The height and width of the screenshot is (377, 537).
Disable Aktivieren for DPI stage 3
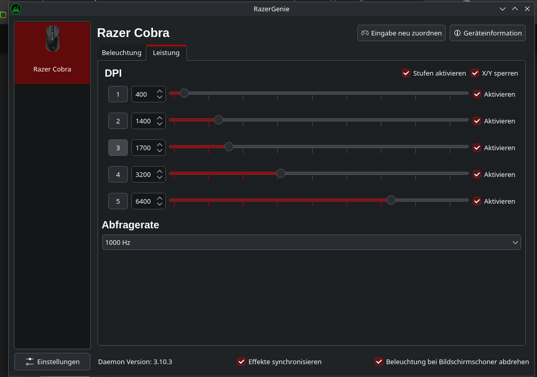(x=477, y=148)
